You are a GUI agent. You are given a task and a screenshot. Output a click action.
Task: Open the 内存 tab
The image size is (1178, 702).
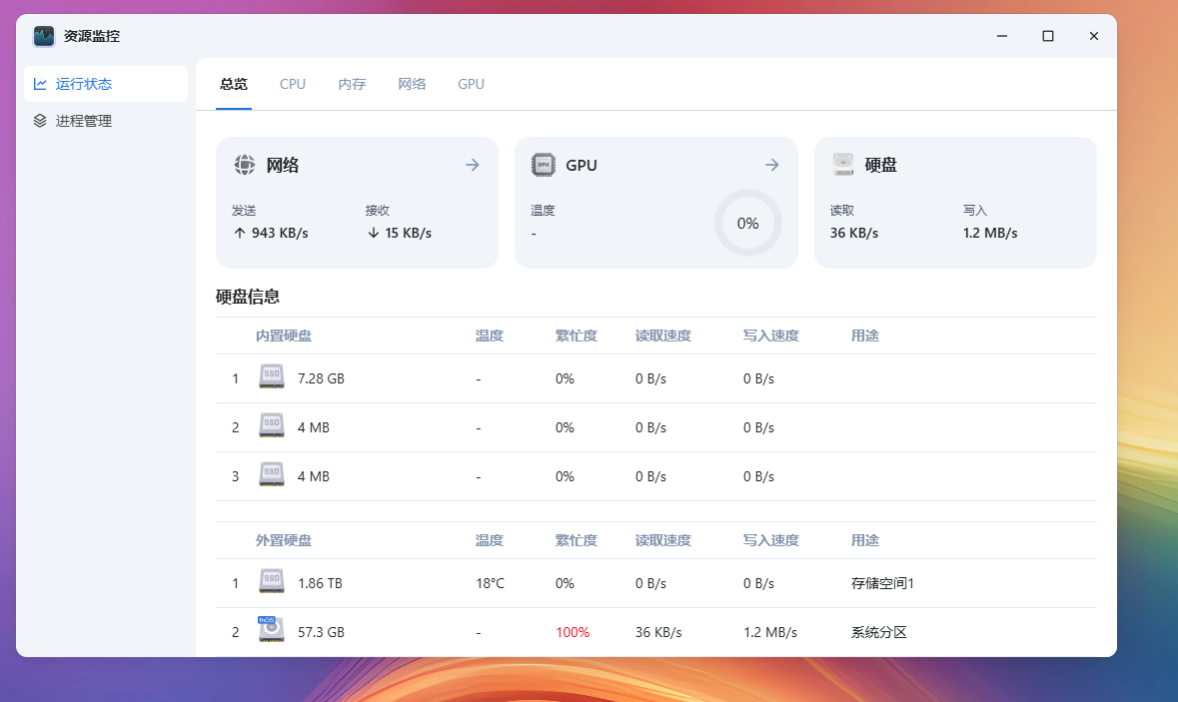click(352, 84)
